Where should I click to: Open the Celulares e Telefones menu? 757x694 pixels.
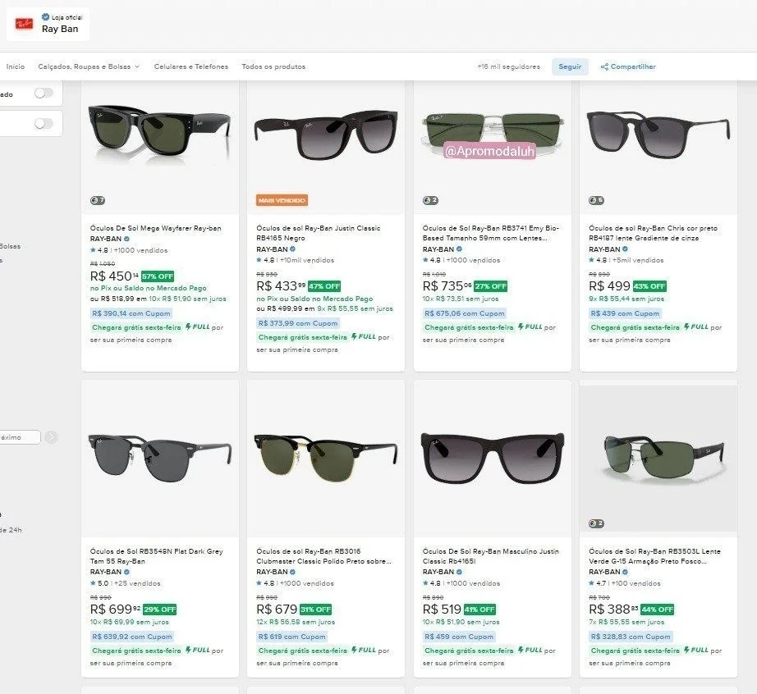pos(191,66)
